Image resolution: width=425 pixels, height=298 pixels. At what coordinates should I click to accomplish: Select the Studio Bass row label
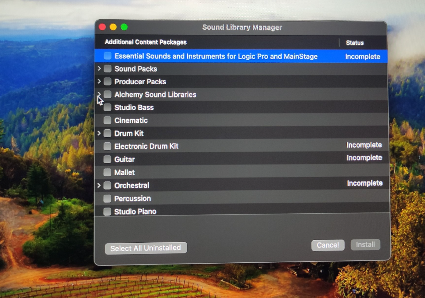[134, 108]
